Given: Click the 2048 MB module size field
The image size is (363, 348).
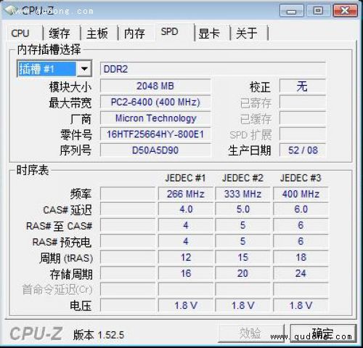Looking at the screenshot, I should [155, 86].
